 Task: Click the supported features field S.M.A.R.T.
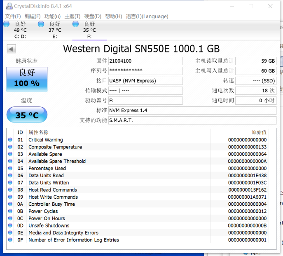coord(192,120)
